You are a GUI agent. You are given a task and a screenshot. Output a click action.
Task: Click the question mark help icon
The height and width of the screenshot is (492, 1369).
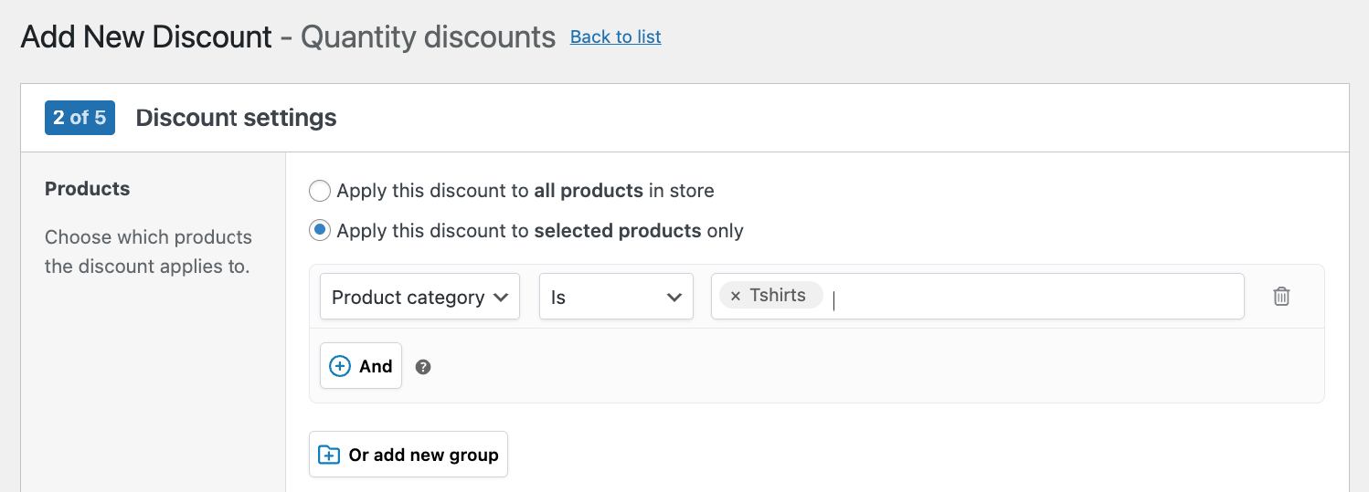[x=423, y=367]
